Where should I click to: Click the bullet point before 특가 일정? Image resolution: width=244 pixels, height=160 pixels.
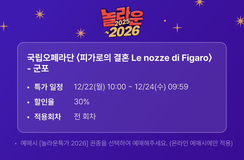click(28, 87)
